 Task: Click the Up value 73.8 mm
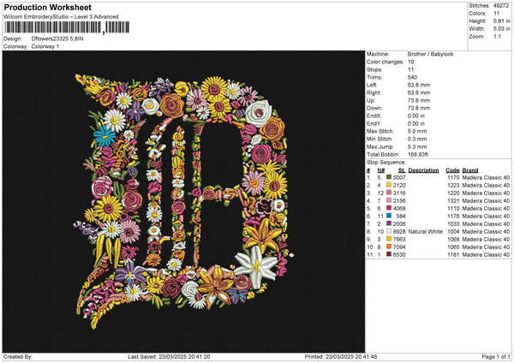419,100
